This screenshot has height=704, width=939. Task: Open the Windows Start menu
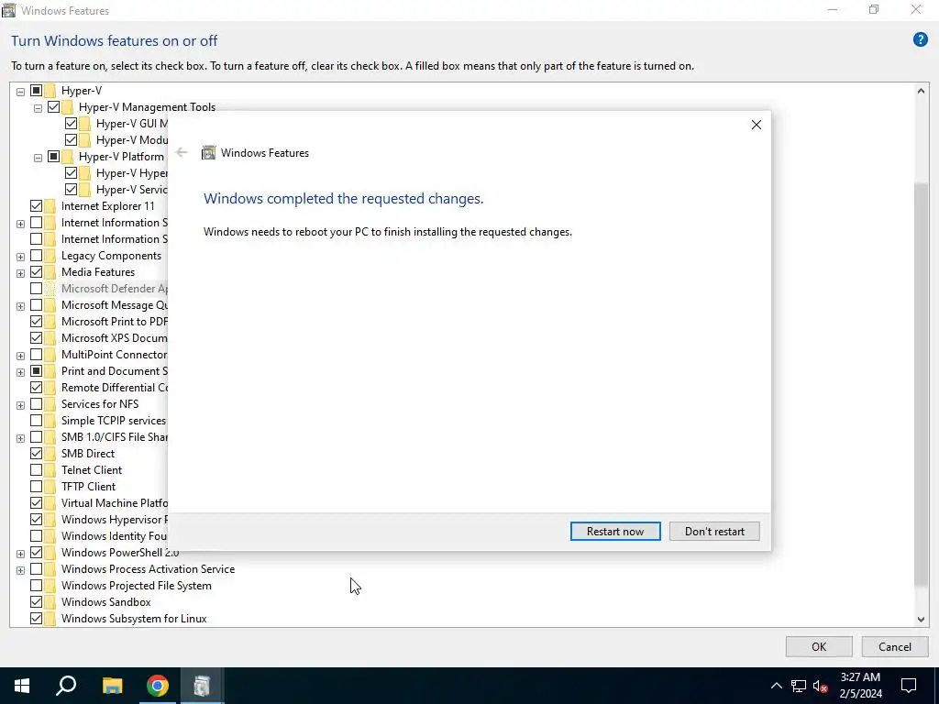pos(22,686)
